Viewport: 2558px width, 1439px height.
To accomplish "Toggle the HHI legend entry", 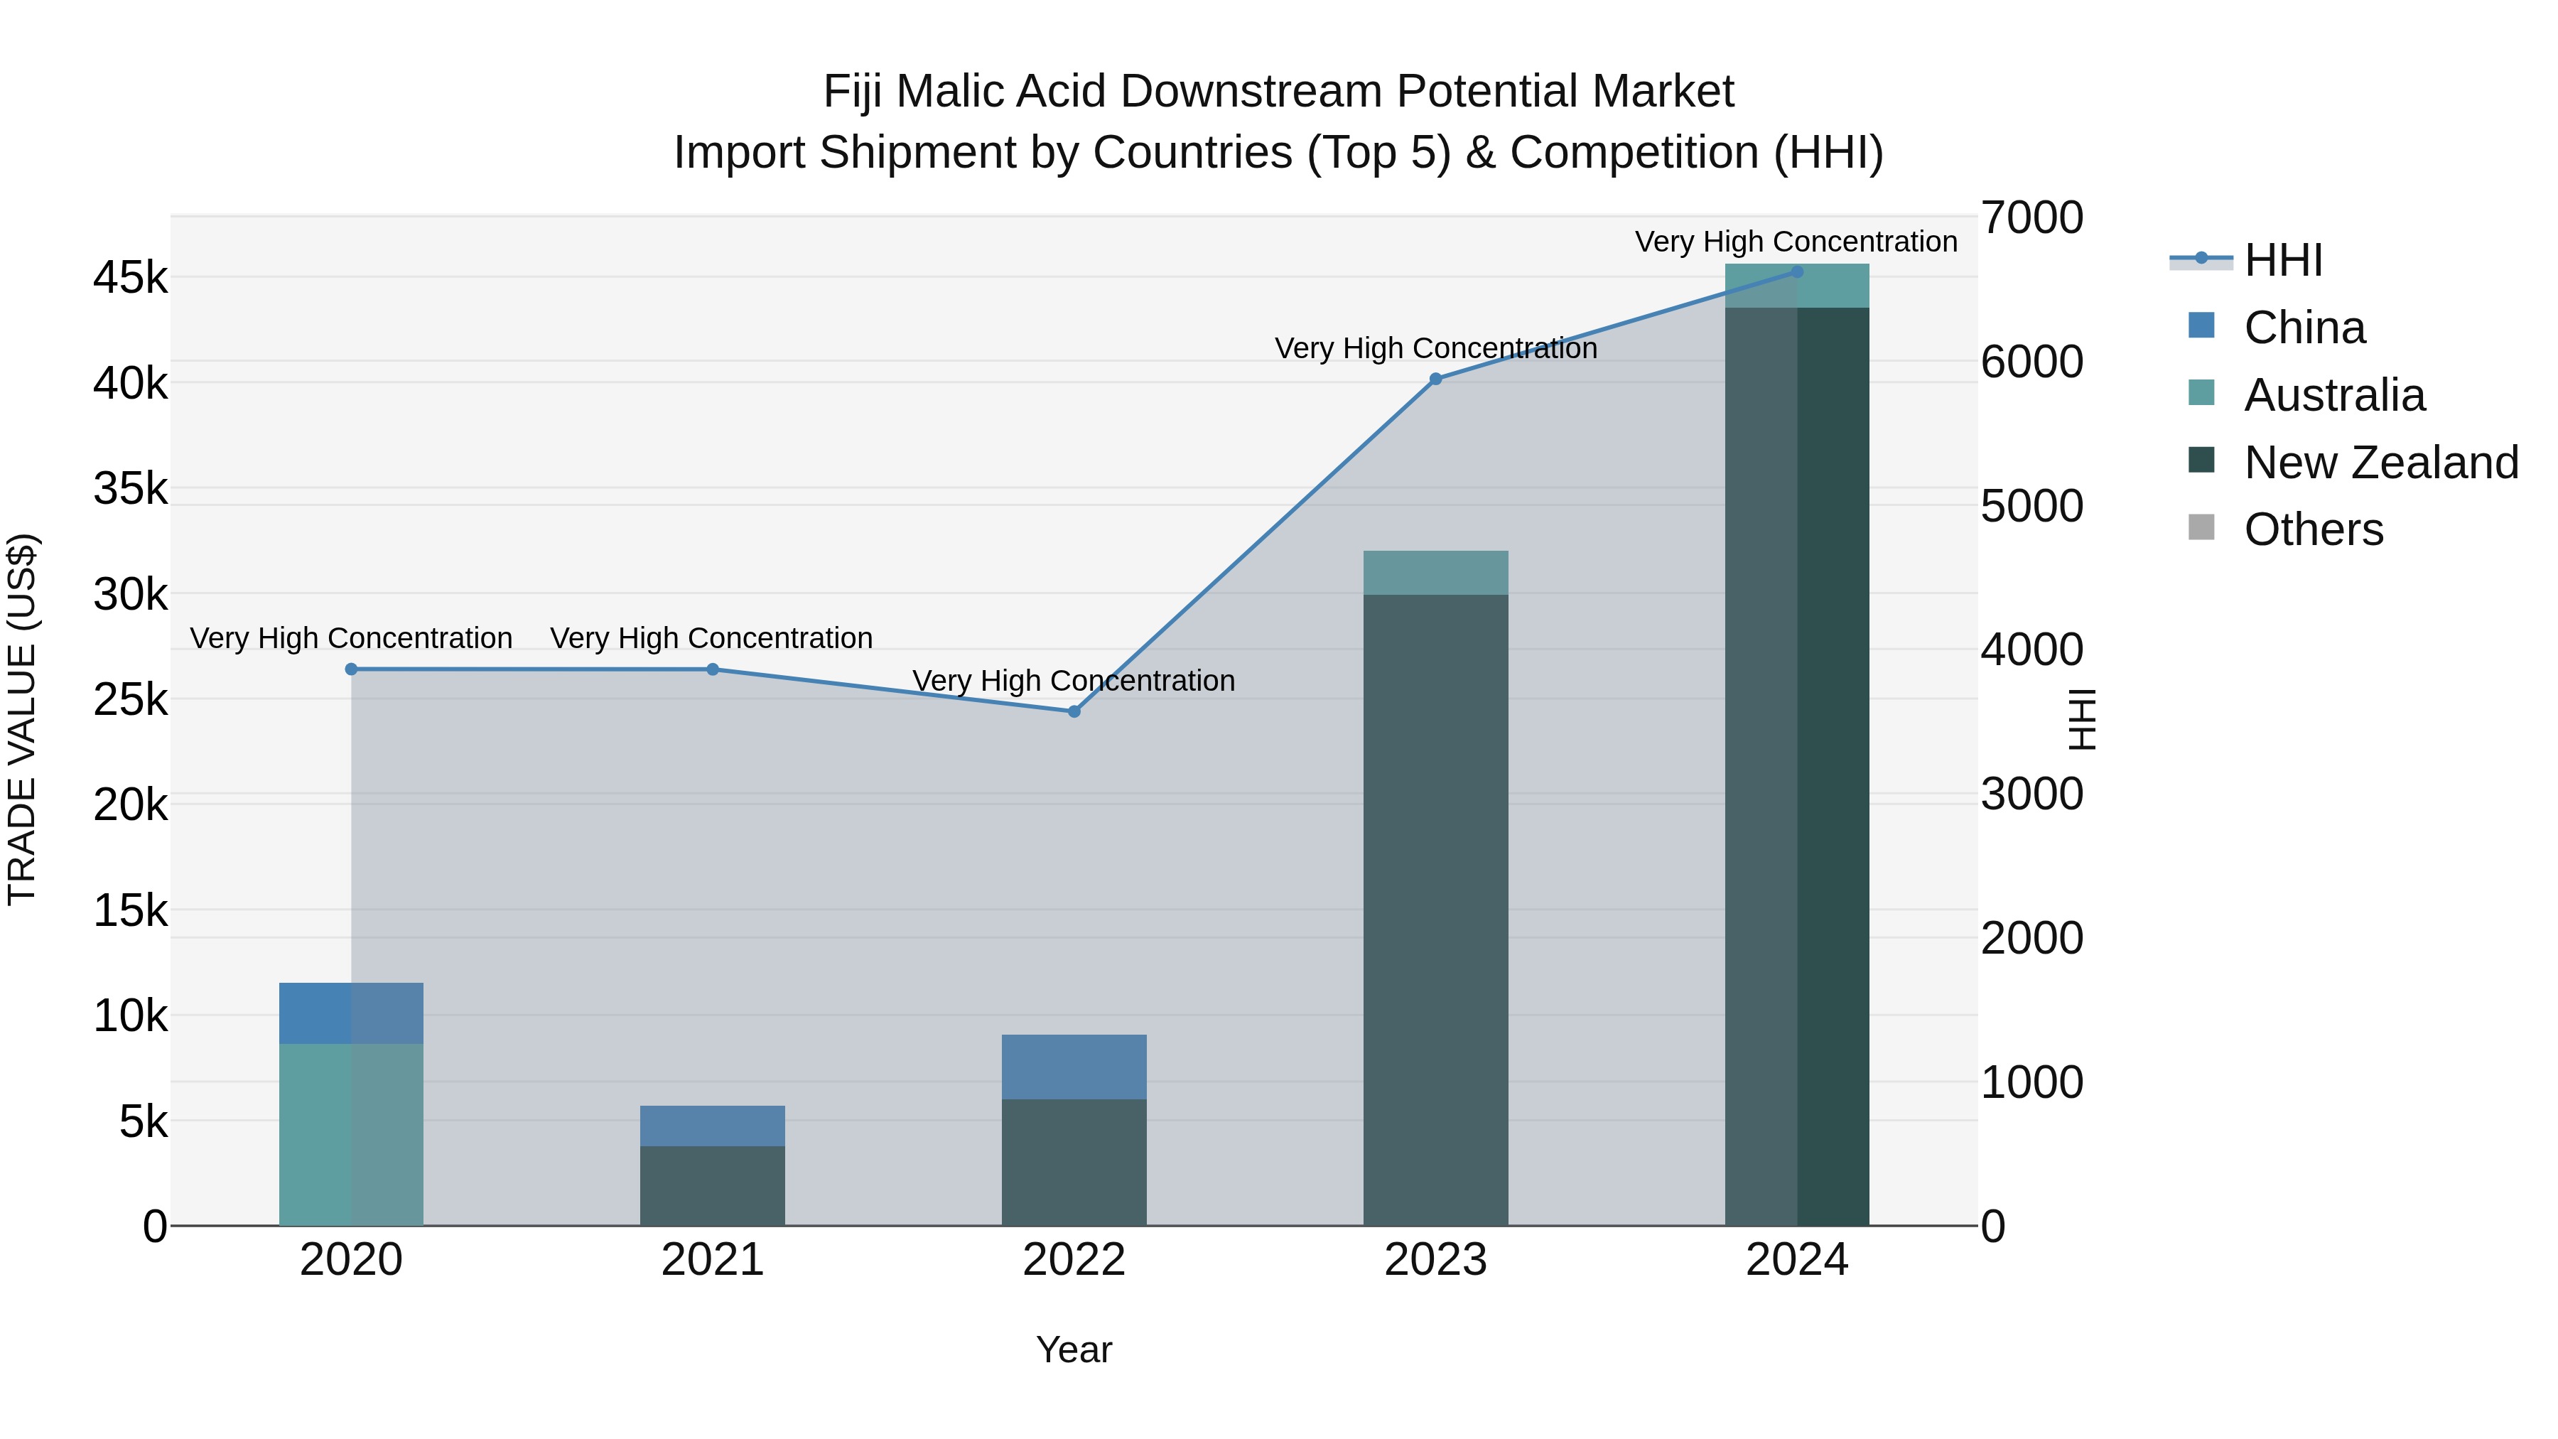I will coord(2246,260).
